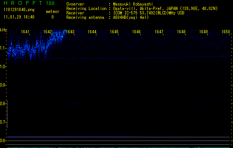Click the meteor count value 0
Image resolution: width=233 pixels, height=148 pixels.
53,17
